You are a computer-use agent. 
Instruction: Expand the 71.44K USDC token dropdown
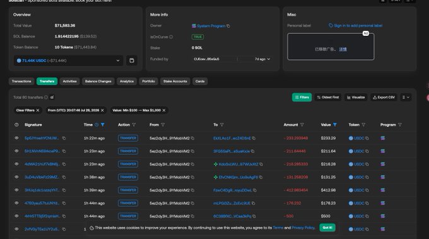pyautogui.click(x=68, y=60)
